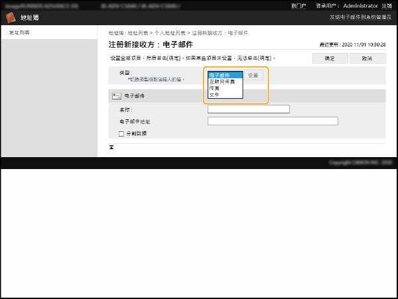Click the 注销 logout link
398x299 pixels.
click(387, 5)
